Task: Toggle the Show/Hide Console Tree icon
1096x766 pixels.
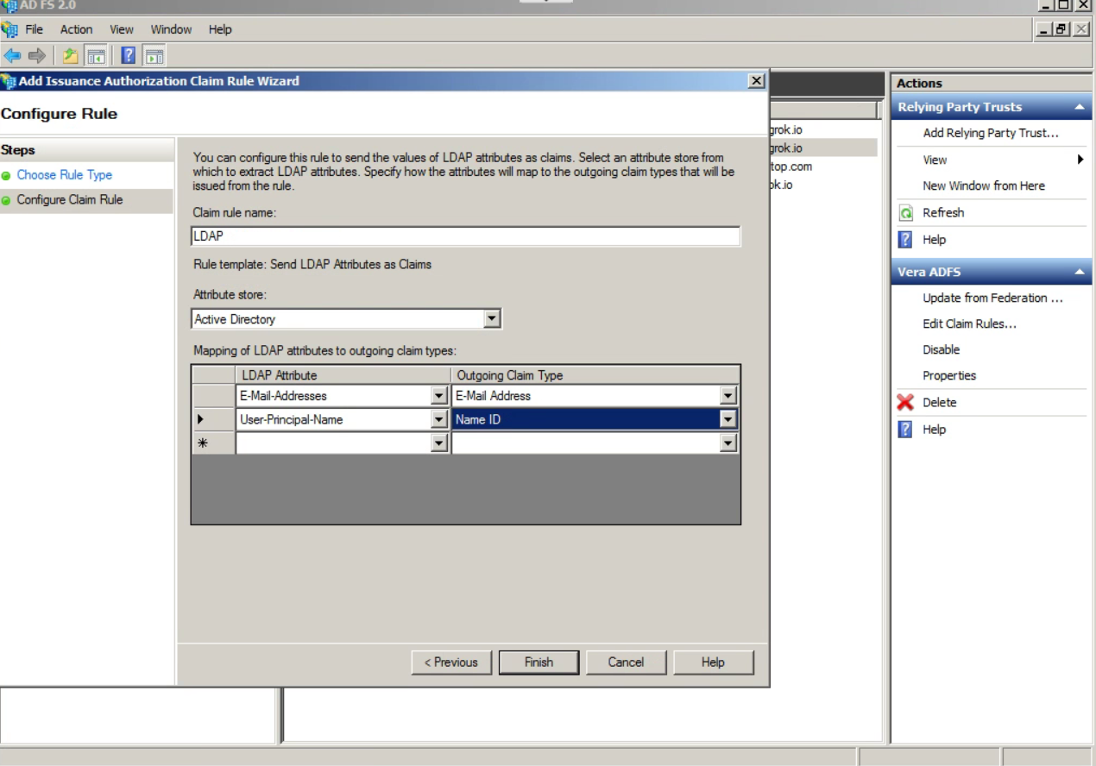Action: [96, 56]
